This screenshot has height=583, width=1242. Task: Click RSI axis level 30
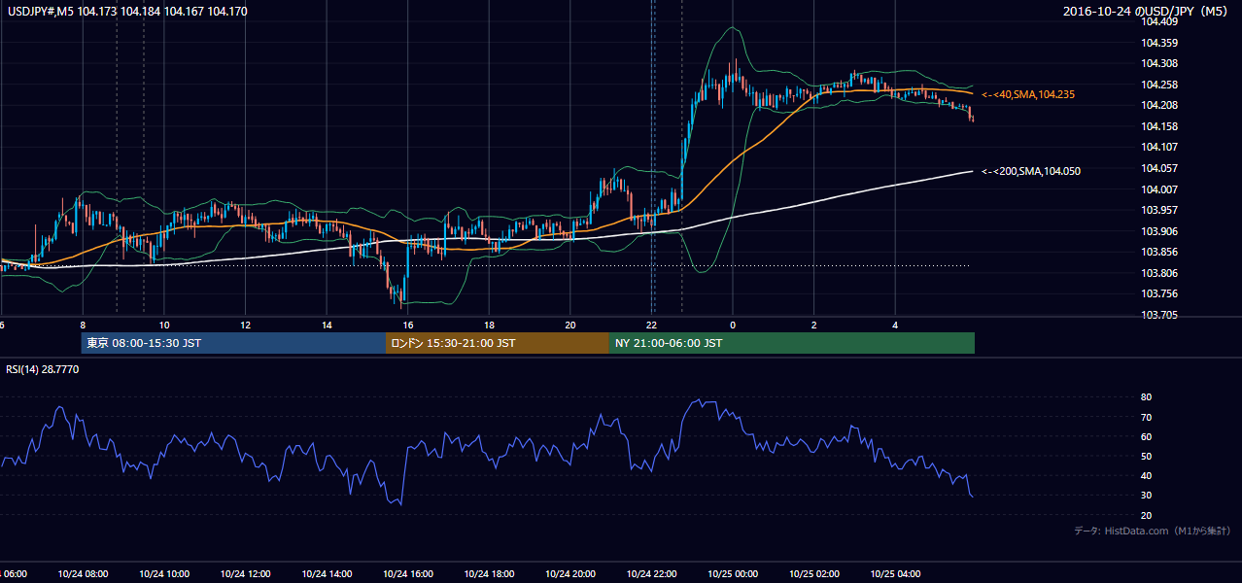1147,495
